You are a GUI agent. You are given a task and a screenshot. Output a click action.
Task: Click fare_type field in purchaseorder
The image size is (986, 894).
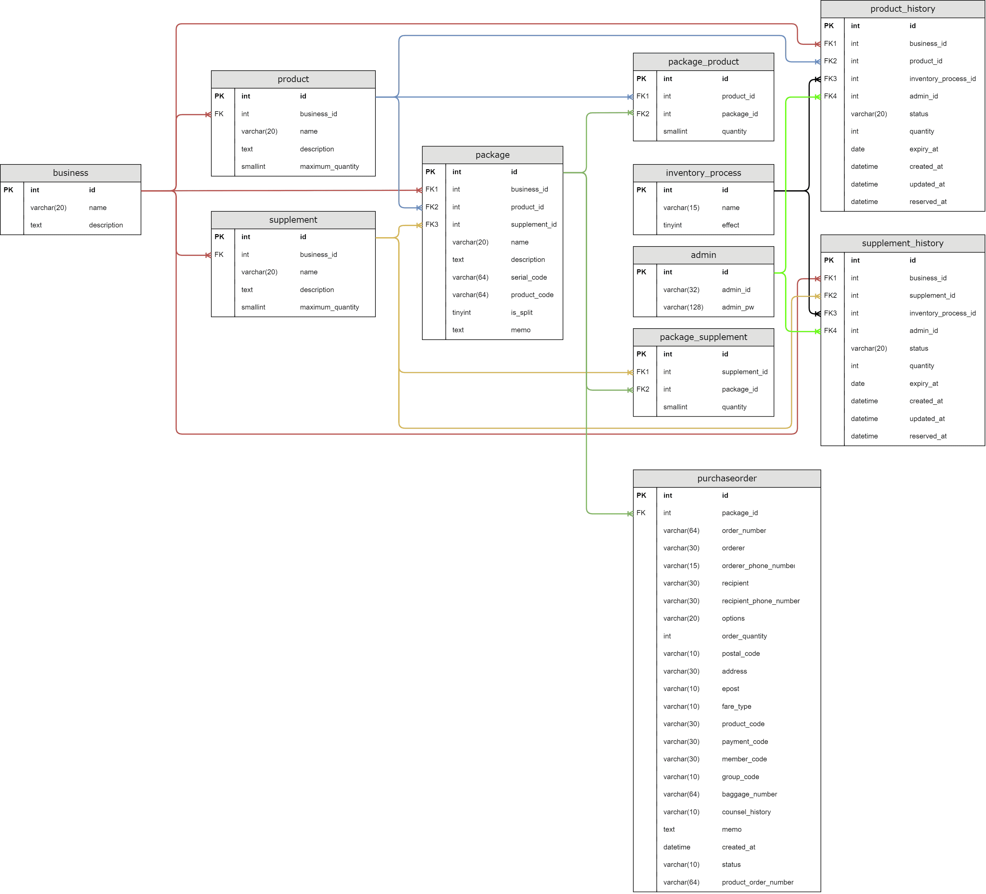736,707
